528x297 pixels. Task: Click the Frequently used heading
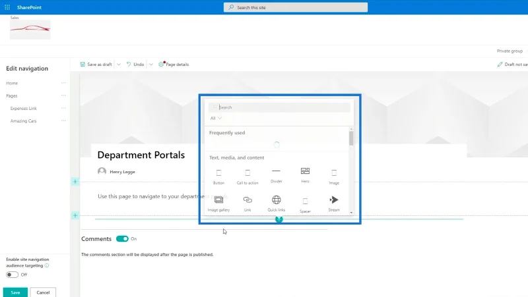[227, 133]
